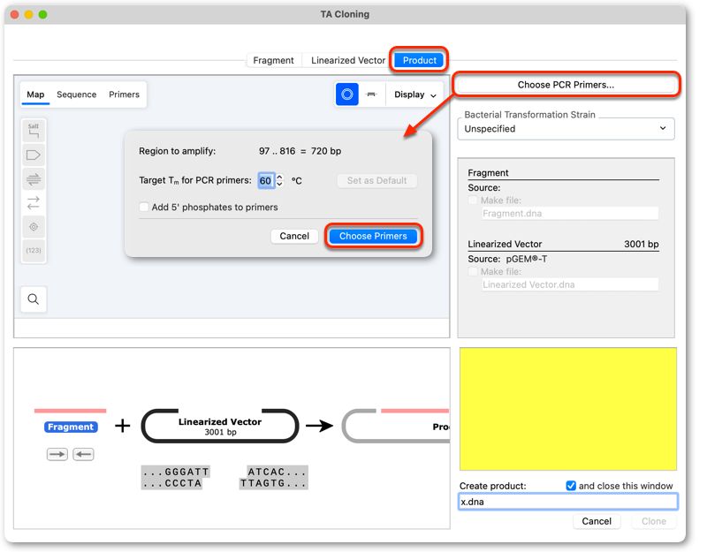The image size is (707, 552).
Task: Switch to the Linearized Vector tab
Action: pyautogui.click(x=348, y=60)
